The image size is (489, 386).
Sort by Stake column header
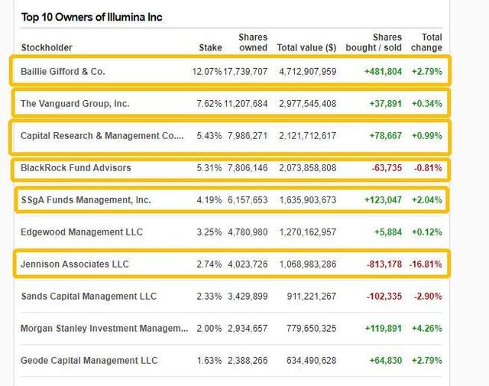pyautogui.click(x=211, y=47)
